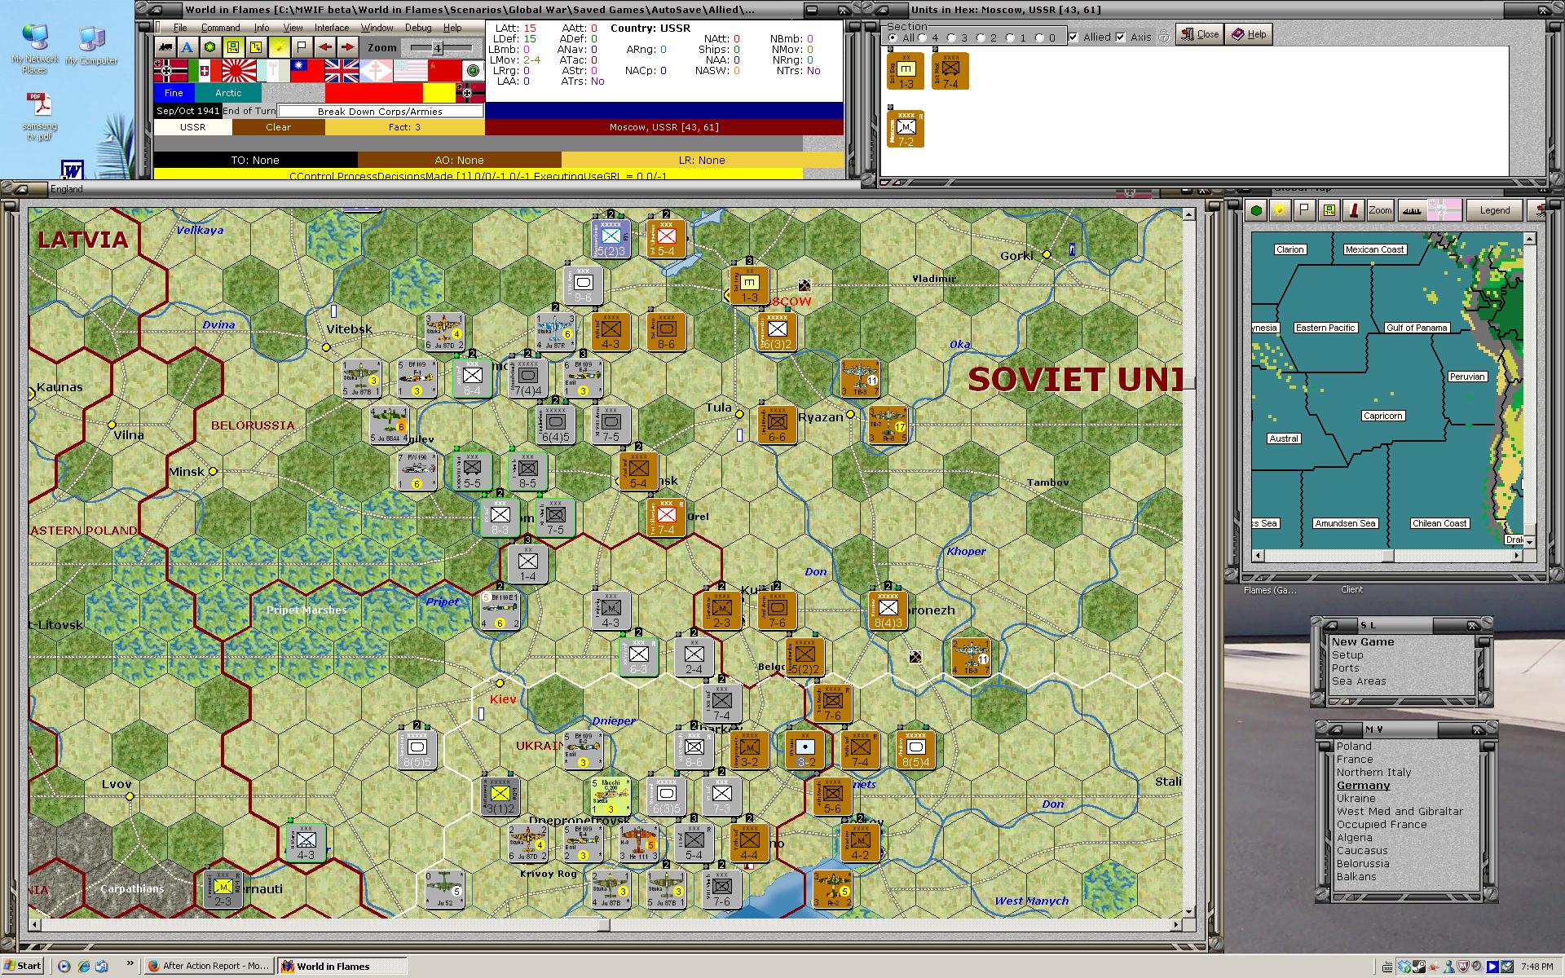This screenshot has height=978, width=1565.
Task: Click the Close button in Units in Hex
Action: click(1199, 34)
